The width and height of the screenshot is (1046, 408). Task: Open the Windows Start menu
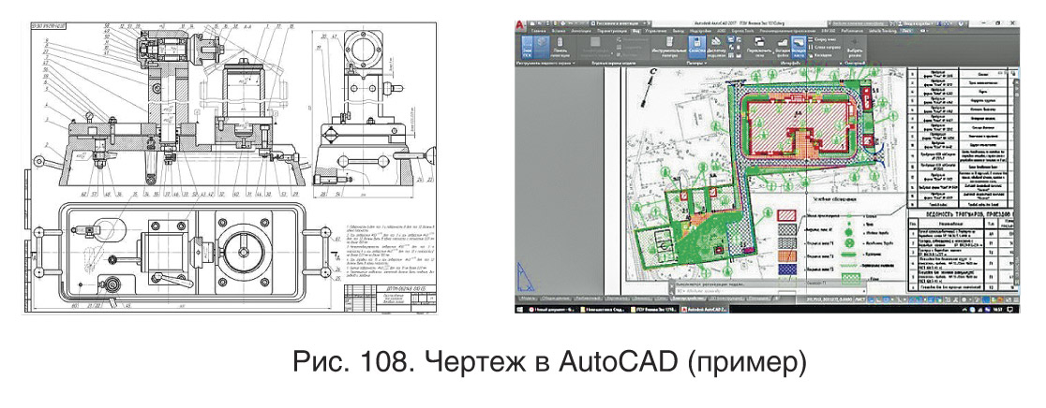[519, 310]
